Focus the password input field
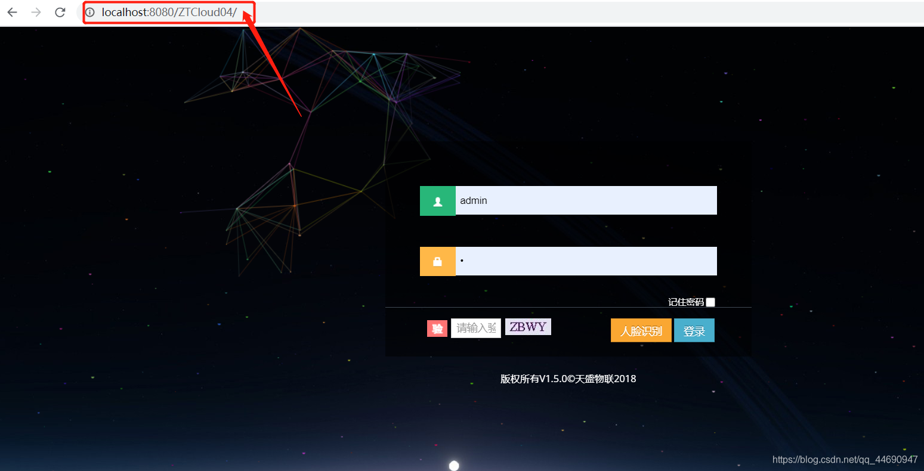This screenshot has height=471, width=924. tap(586, 261)
